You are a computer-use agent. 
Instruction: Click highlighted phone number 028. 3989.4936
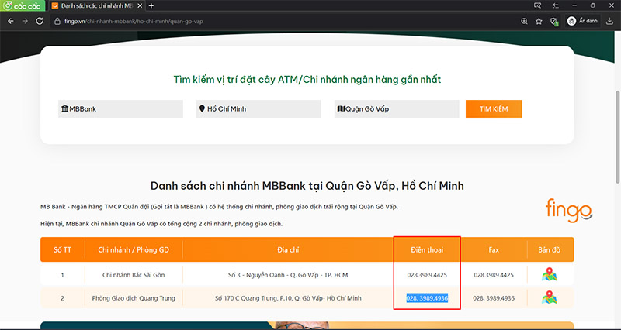tap(427, 298)
